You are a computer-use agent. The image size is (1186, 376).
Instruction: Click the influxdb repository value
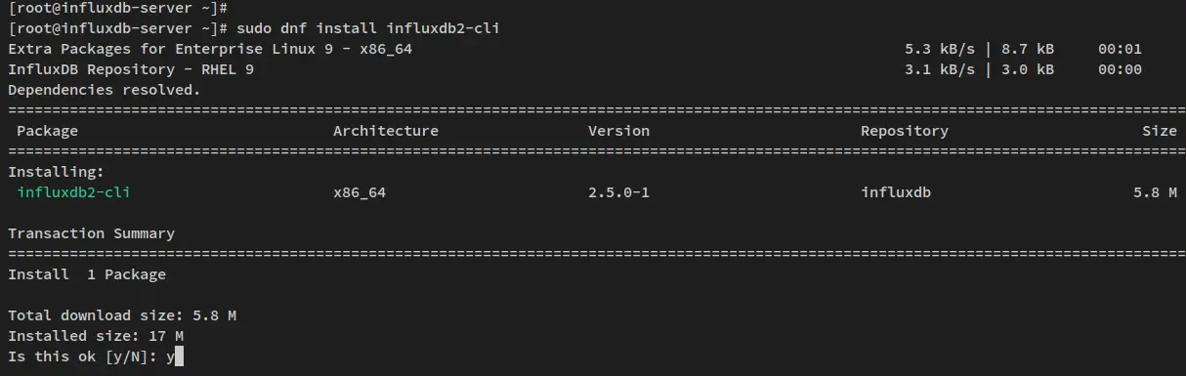(x=896, y=193)
